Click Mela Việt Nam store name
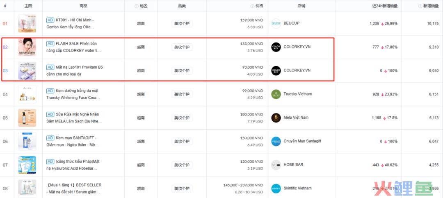 pos(296,118)
